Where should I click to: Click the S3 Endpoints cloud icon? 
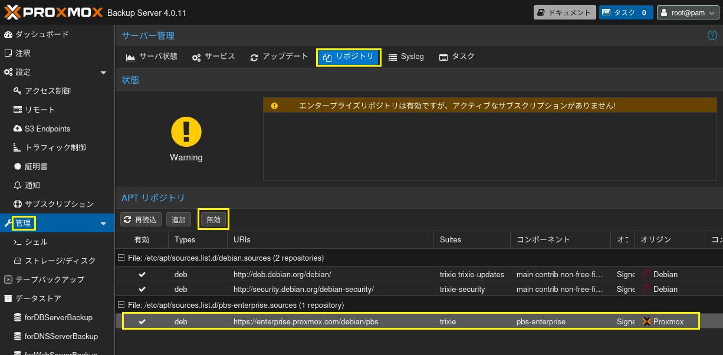(x=18, y=129)
